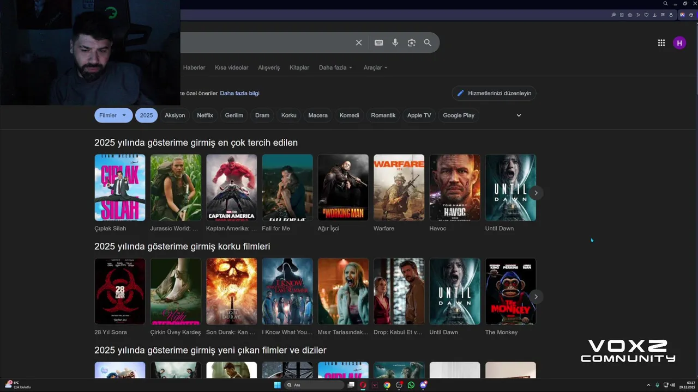Screen dimensions: 698x392
Task: Search by image with the camera lens icon
Action: click(412, 42)
